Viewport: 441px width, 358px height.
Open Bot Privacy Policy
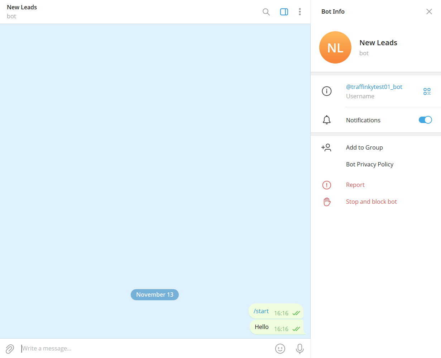click(369, 164)
